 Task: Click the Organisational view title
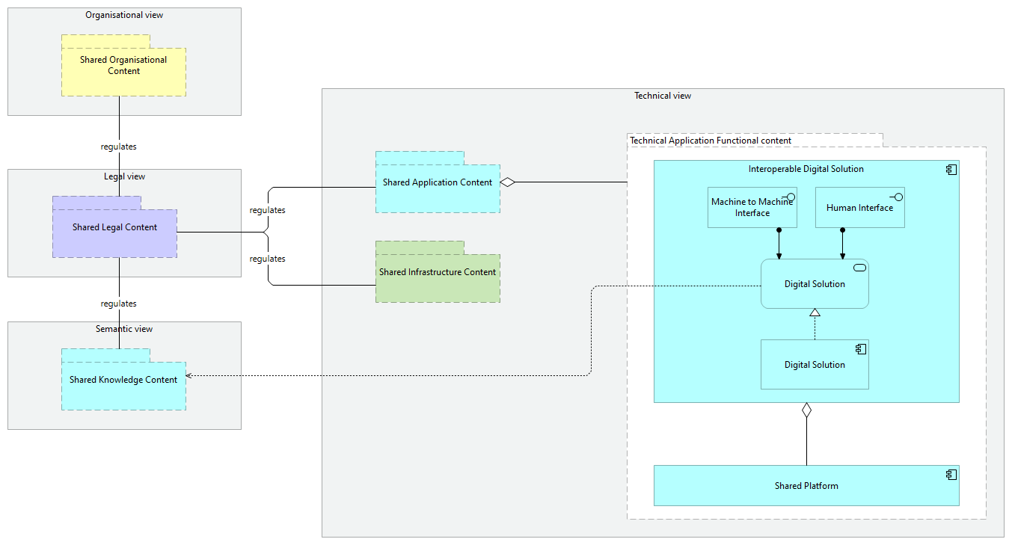[124, 15]
